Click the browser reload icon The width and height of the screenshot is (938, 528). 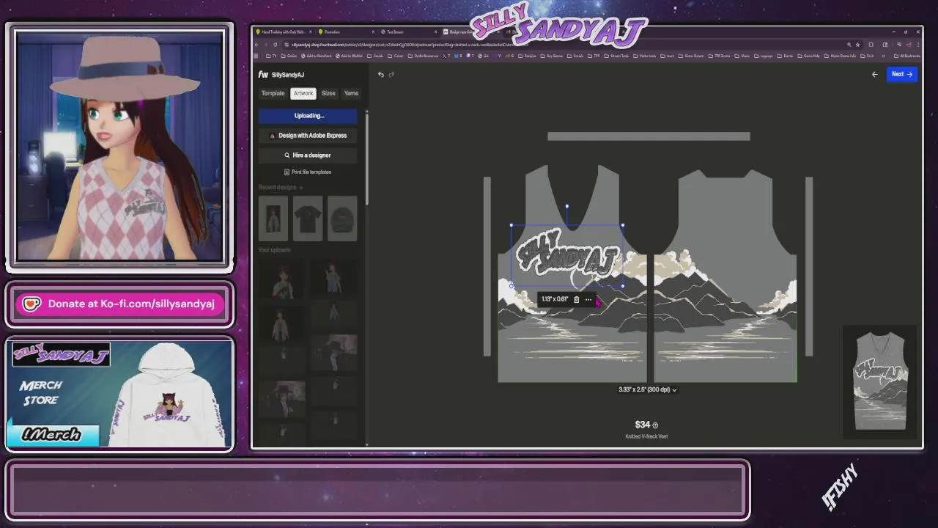pyautogui.click(x=276, y=45)
